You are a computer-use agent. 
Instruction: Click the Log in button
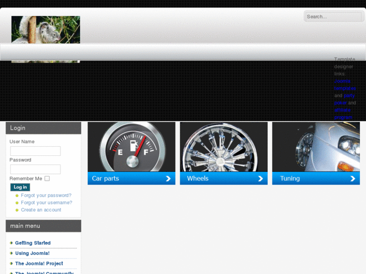[x=20, y=187]
